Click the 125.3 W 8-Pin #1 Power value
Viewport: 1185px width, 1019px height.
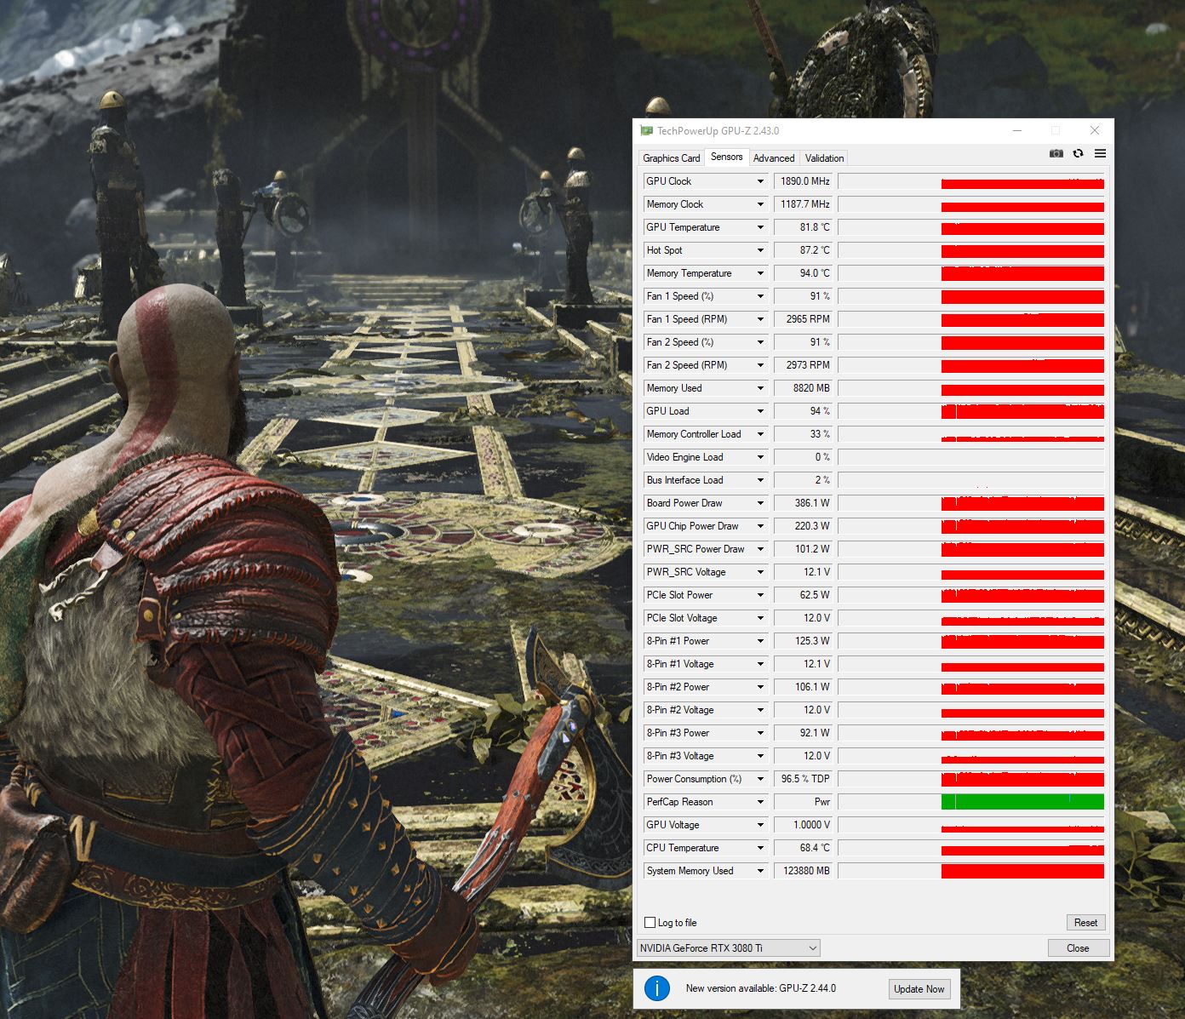pyautogui.click(x=803, y=641)
